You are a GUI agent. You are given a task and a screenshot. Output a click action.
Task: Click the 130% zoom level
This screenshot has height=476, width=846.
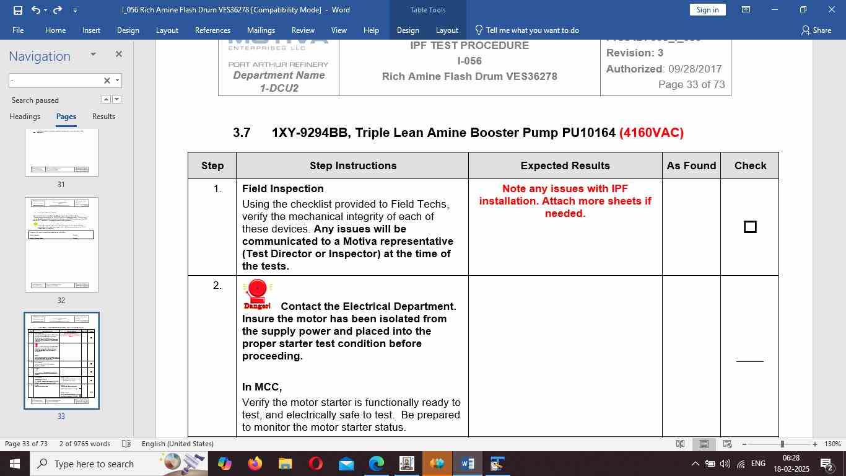[833, 444]
